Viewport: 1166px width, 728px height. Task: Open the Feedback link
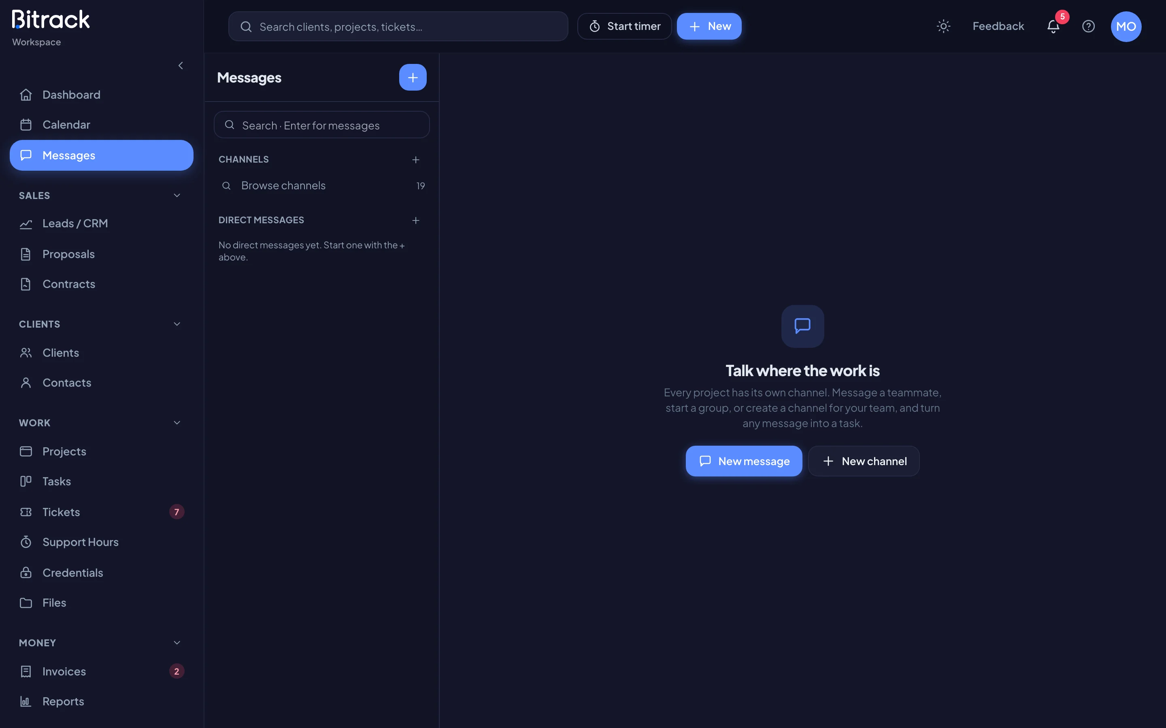pyautogui.click(x=998, y=26)
